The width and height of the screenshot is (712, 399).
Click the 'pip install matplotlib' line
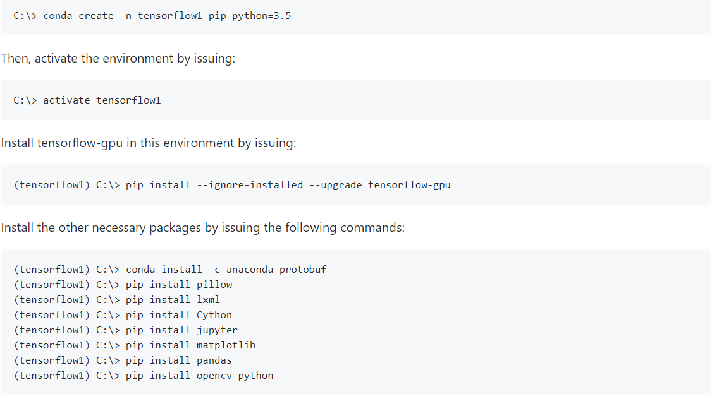pos(135,345)
